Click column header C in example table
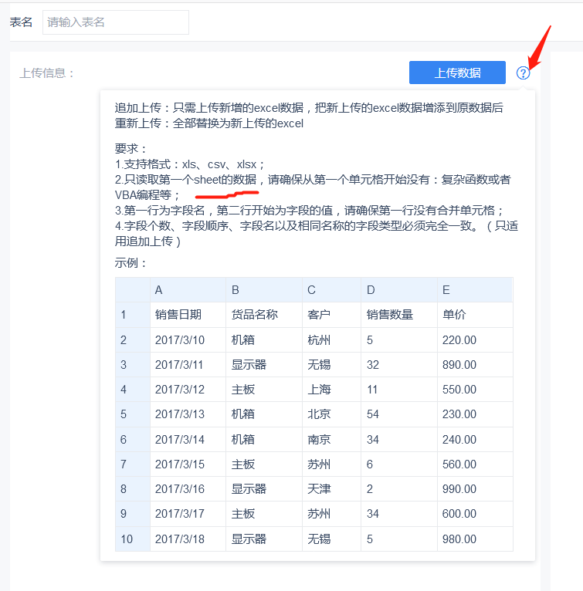Viewport: 583px width, 591px height. [331, 290]
